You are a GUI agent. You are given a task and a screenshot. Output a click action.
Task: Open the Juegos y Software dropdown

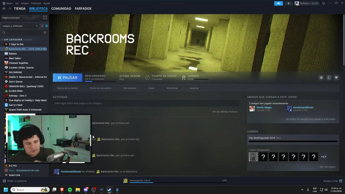(x=20, y=26)
